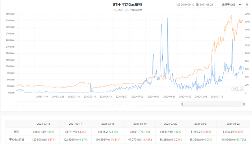The width and height of the screenshot is (252, 144).
Task: Click the 平均Gas价格 row label in table
Action: pos(17,140)
